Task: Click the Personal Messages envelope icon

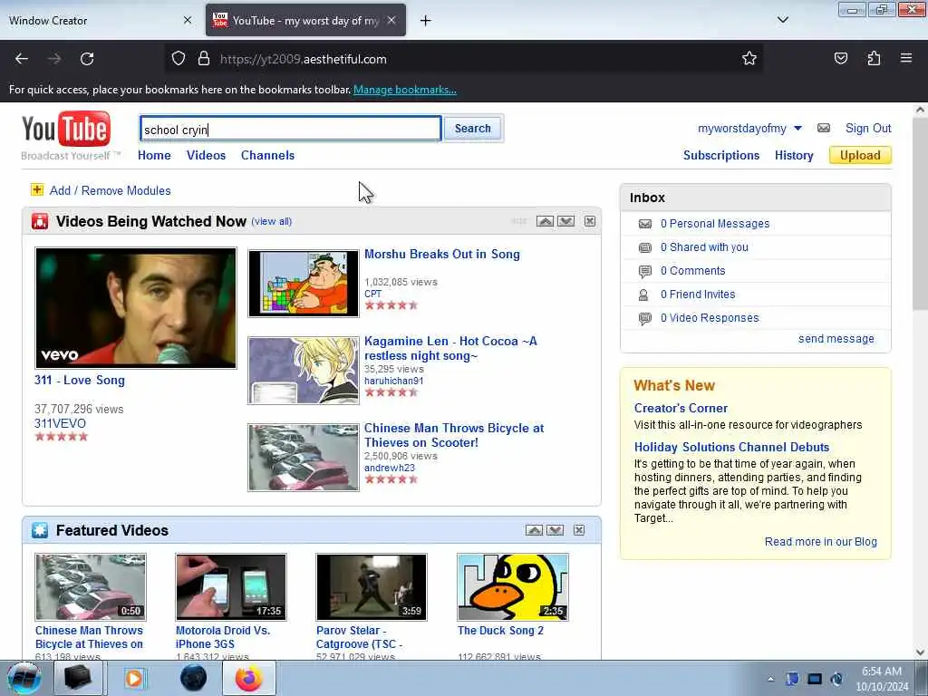Action: [x=645, y=224]
